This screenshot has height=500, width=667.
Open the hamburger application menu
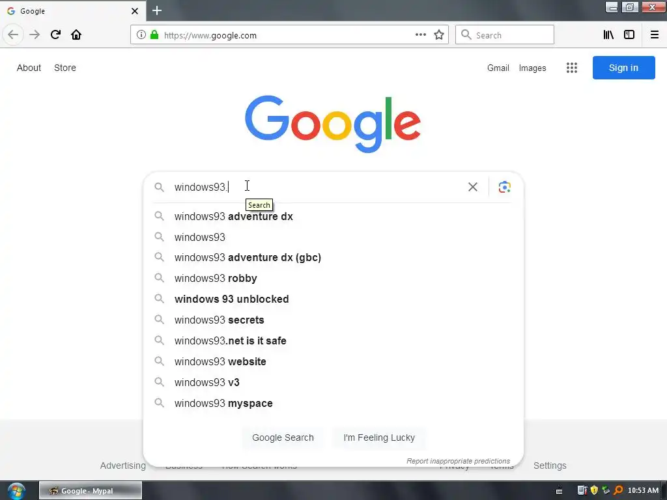pos(655,35)
